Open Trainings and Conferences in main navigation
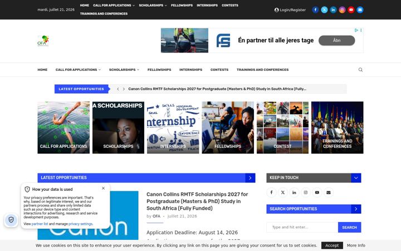Viewport: 401px width, 251px height. pos(262,70)
